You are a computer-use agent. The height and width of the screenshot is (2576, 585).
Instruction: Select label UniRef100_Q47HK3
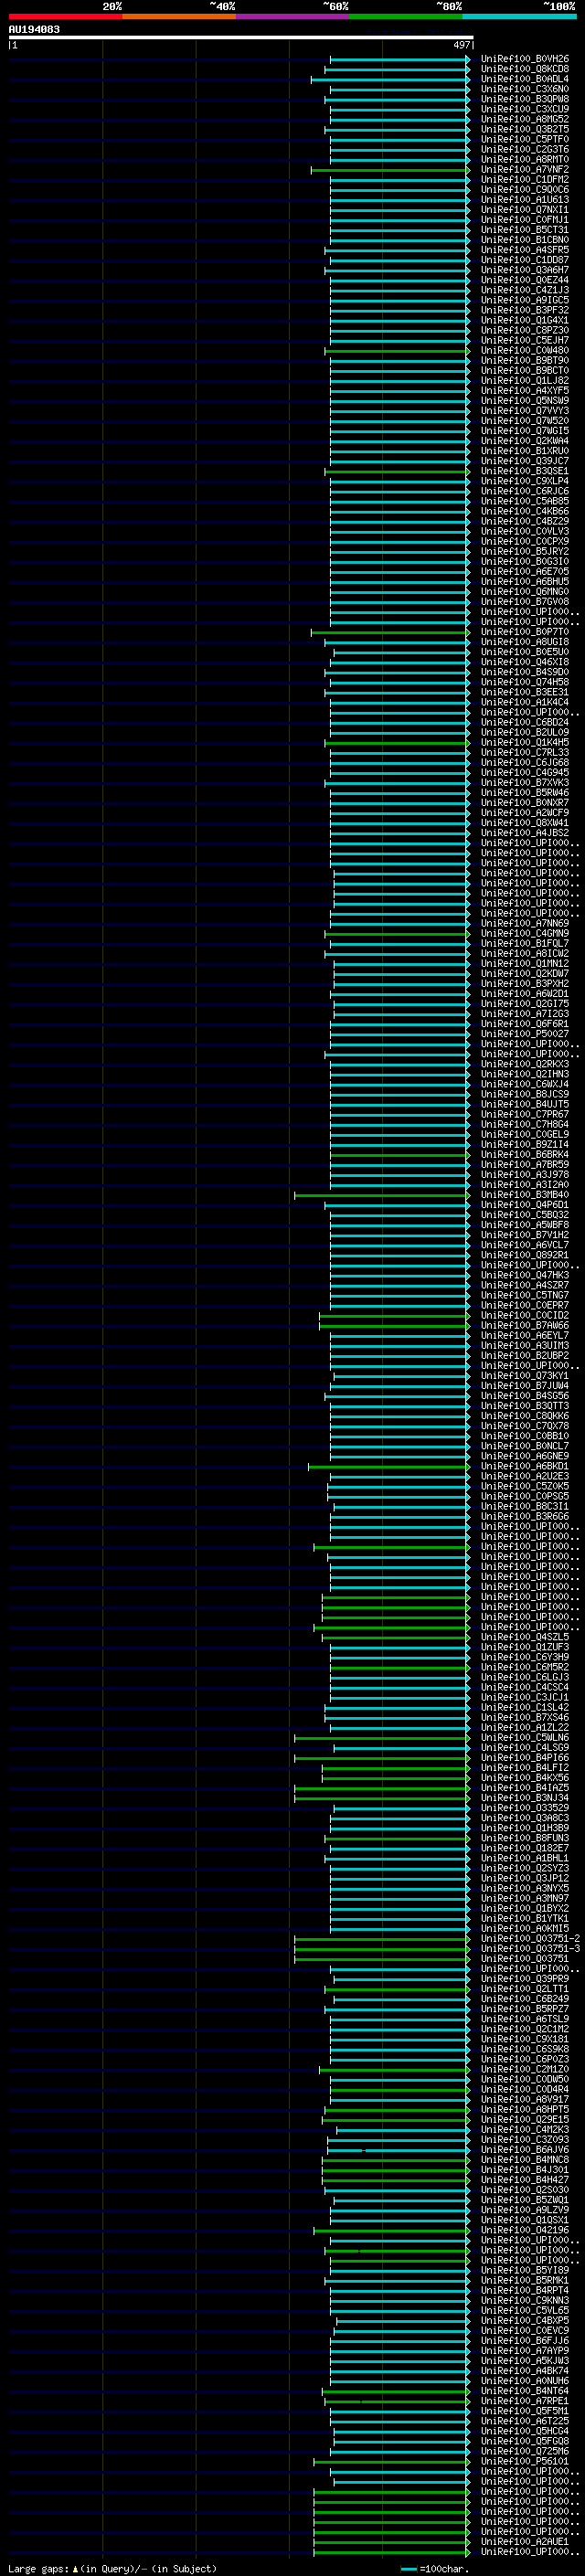pos(525,1275)
